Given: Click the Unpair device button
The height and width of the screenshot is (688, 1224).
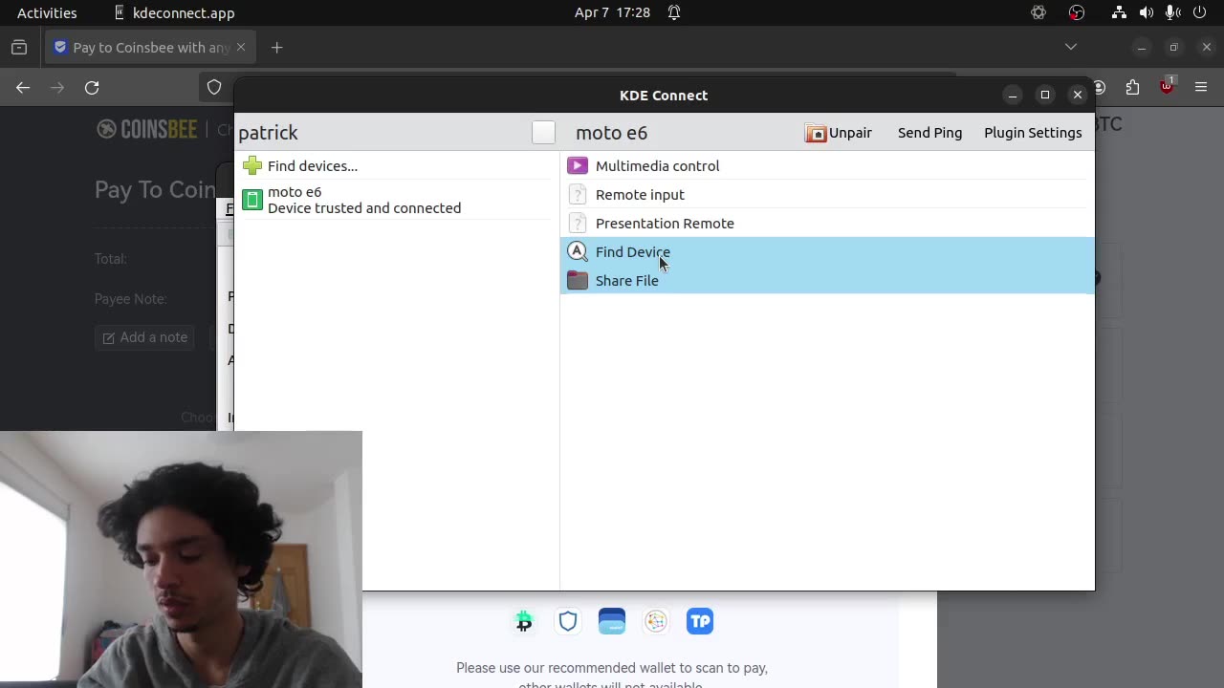Looking at the screenshot, I should tap(839, 133).
